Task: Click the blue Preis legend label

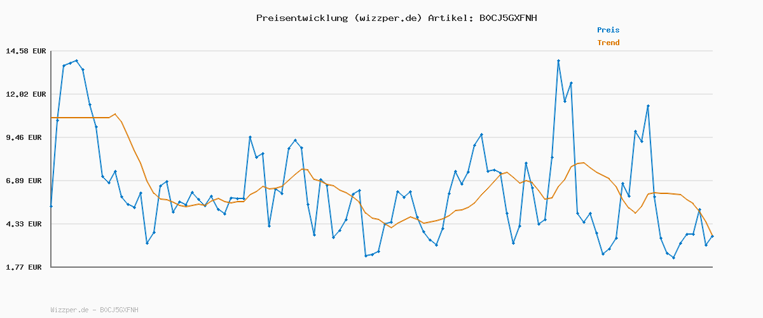Action: click(608, 30)
